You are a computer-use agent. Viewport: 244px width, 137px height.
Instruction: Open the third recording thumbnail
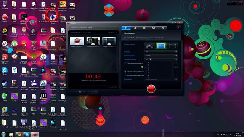tap(109, 41)
